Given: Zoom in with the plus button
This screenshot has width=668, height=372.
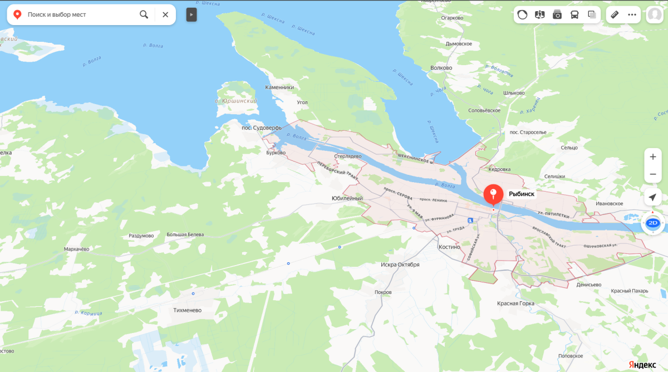Looking at the screenshot, I should point(653,157).
